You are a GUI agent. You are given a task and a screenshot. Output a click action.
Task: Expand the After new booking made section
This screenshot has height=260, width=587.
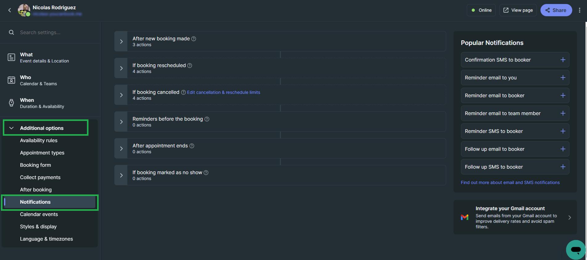pos(121,41)
